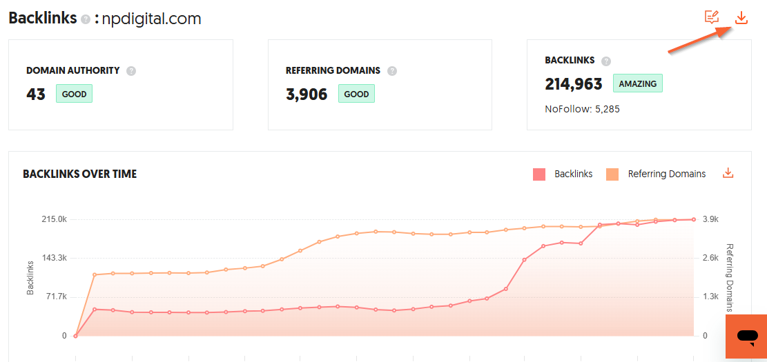Click the referring domains count 3,906
This screenshot has height=362, width=767.
[x=307, y=94]
